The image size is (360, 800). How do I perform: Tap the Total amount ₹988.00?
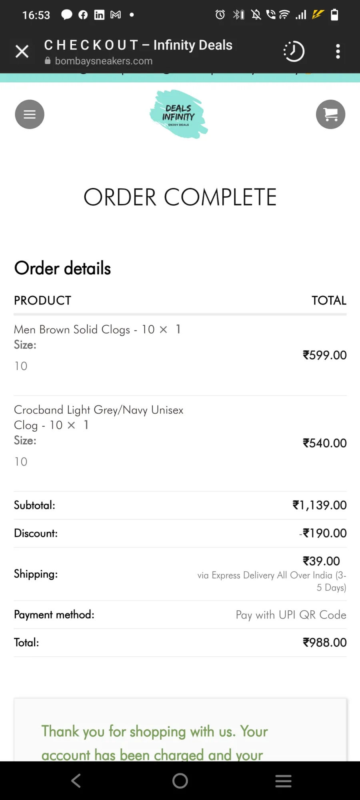(325, 642)
